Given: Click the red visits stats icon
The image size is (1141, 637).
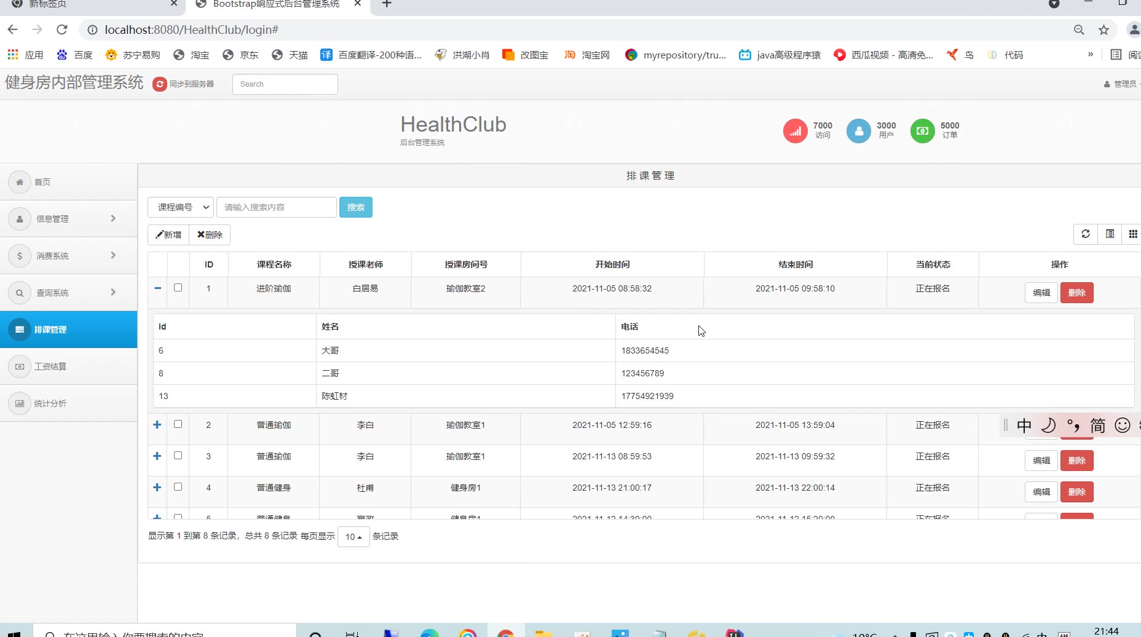Looking at the screenshot, I should coord(796,131).
